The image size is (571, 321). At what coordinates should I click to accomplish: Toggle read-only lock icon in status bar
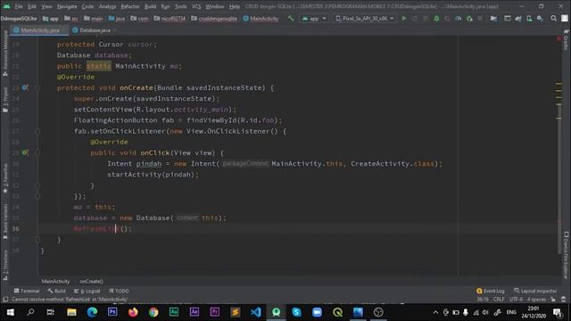click(553, 300)
